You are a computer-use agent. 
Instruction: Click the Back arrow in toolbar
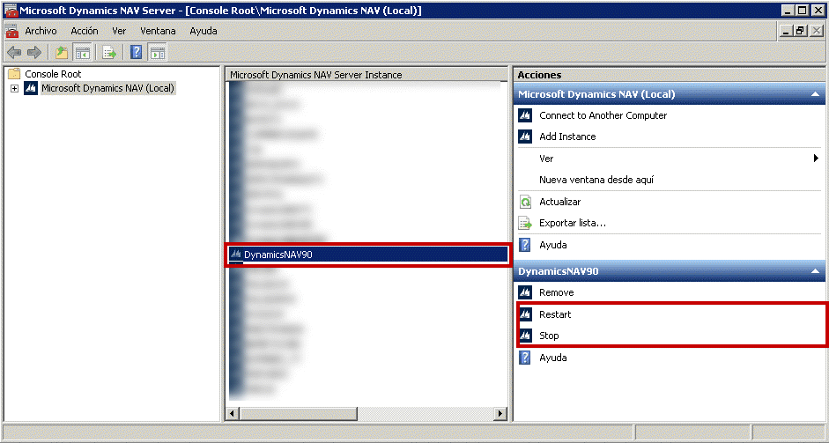tap(14, 53)
